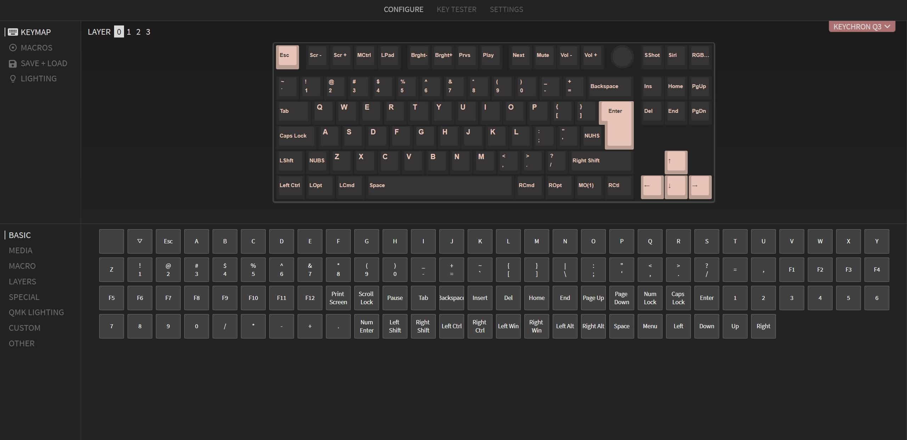Switch to layer 3
The width and height of the screenshot is (907, 440).
tap(148, 32)
